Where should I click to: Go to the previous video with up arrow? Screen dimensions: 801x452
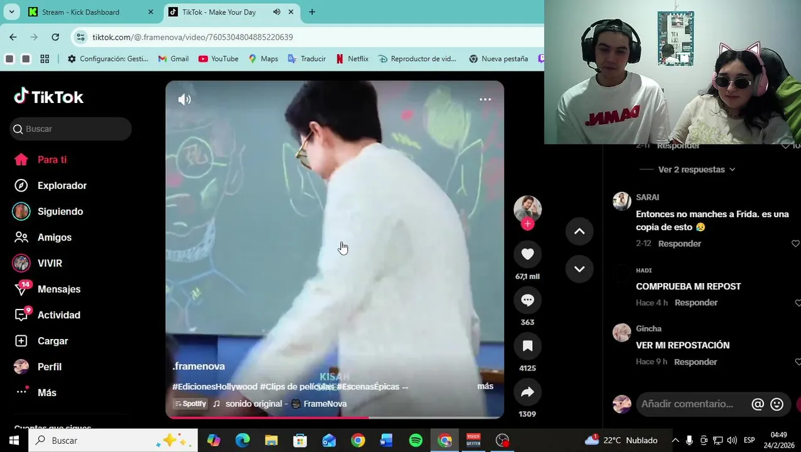(579, 232)
